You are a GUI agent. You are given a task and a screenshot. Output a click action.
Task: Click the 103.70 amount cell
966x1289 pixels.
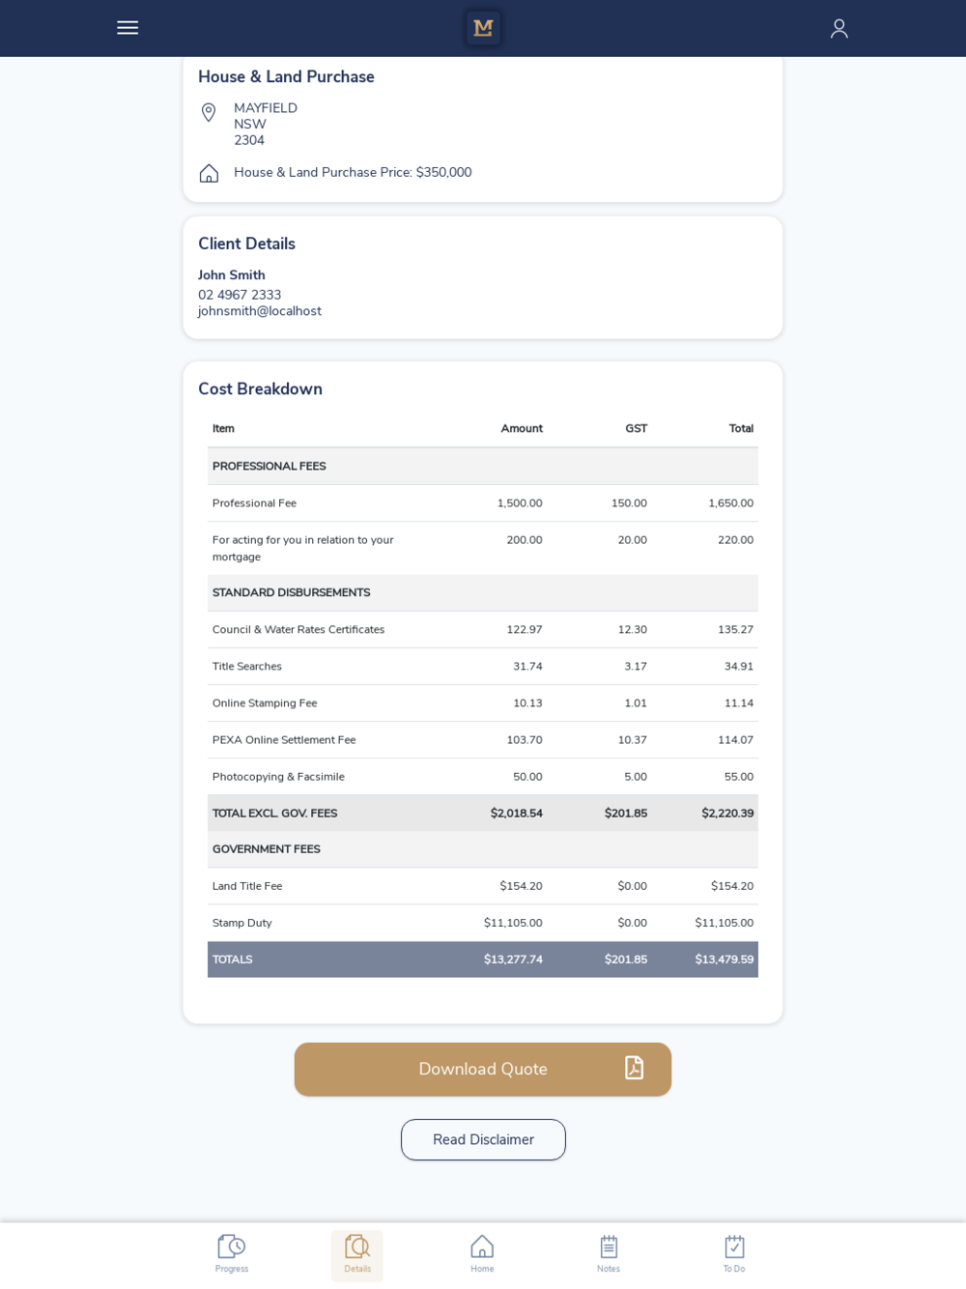(525, 739)
